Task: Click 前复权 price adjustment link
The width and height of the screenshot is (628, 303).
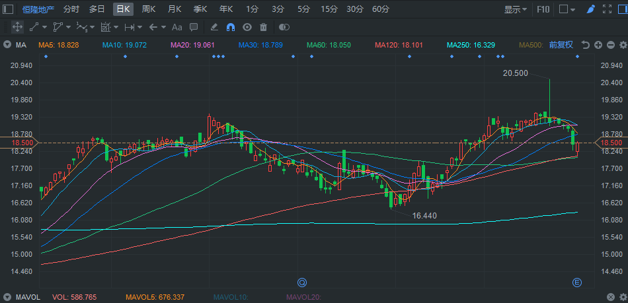Action: pyautogui.click(x=561, y=45)
